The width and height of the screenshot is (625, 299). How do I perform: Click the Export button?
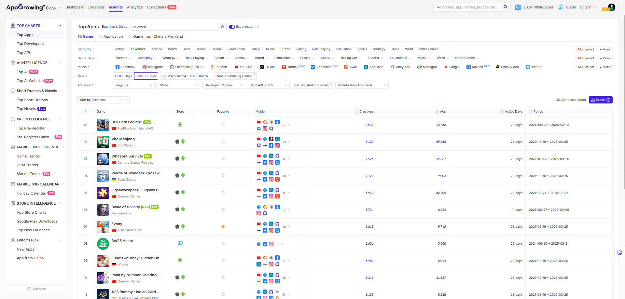(x=601, y=100)
